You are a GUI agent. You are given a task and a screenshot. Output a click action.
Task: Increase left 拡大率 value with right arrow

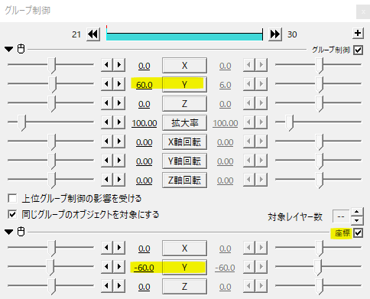click(x=119, y=122)
